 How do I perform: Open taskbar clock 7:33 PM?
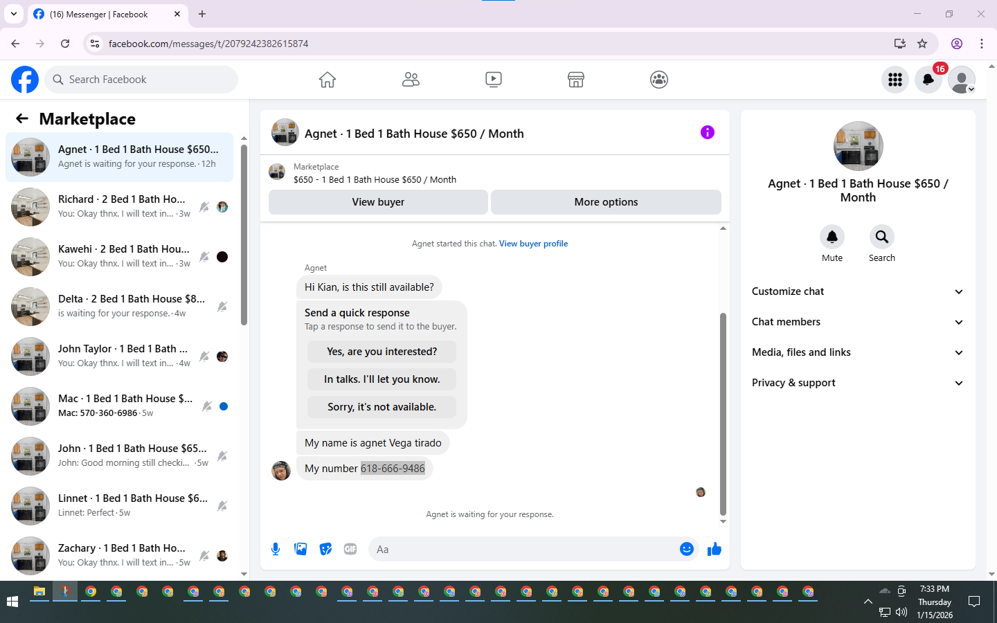click(x=935, y=589)
